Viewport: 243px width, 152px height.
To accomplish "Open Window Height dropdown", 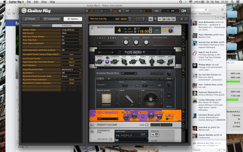I will pos(71,30).
